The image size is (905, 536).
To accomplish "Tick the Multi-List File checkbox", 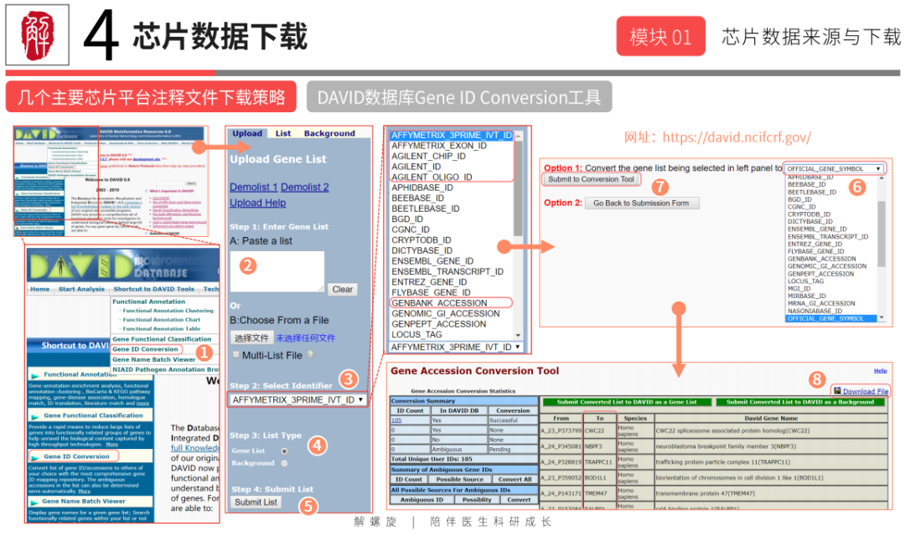I will point(235,355).
